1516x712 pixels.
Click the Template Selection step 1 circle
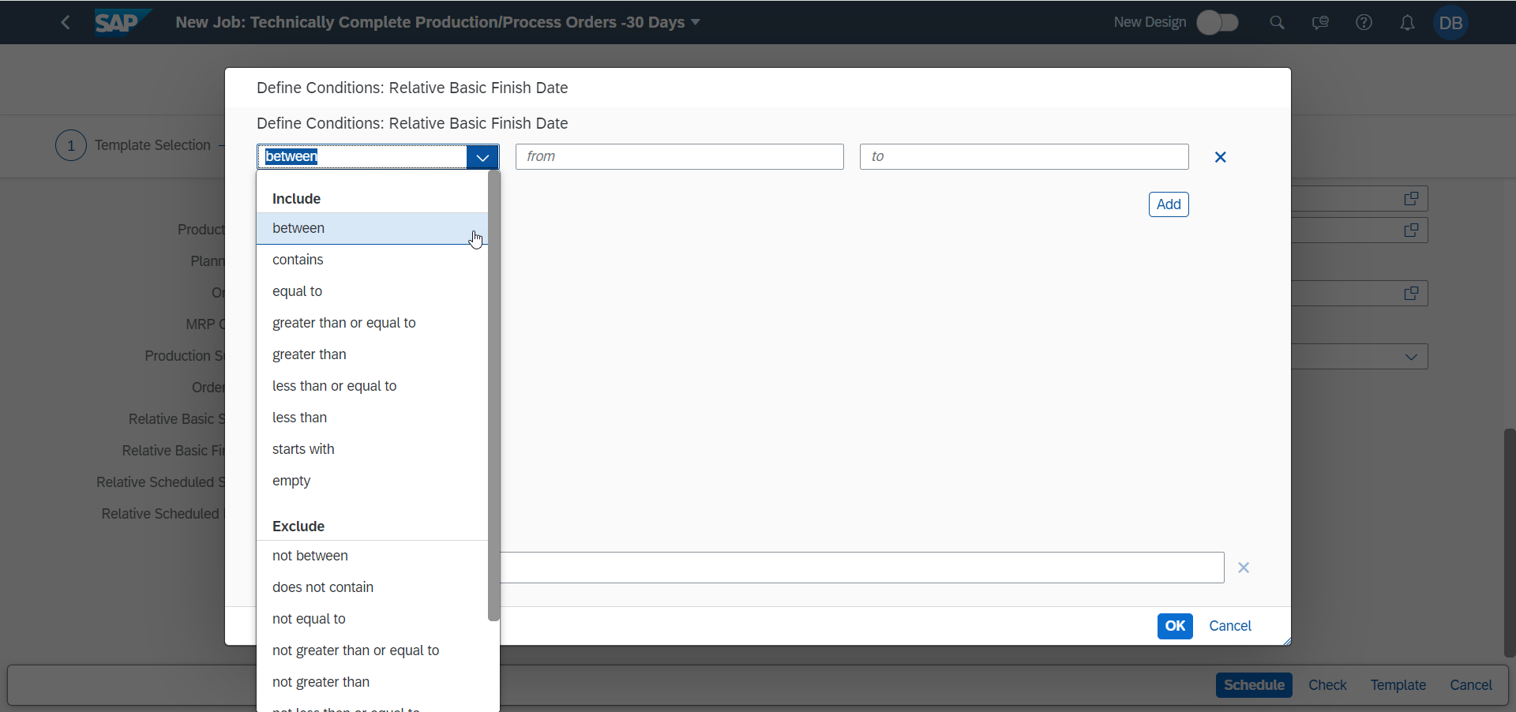click(x=71, y=145)
